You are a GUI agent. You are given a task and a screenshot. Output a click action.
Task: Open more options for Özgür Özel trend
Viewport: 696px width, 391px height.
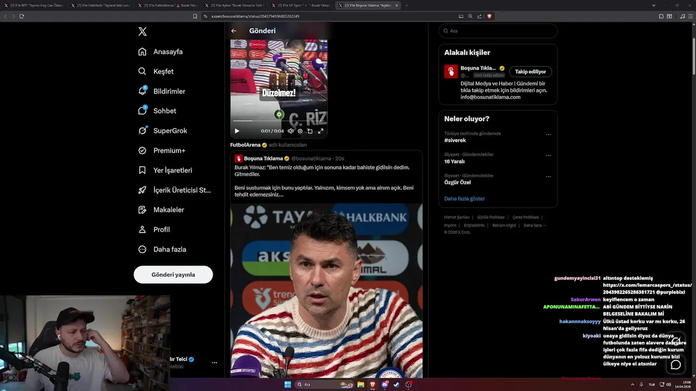[548, 176]
